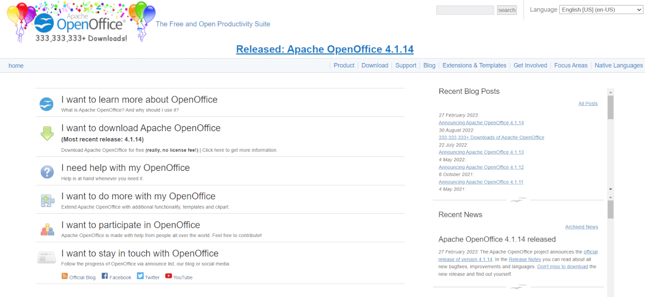645x297 pixels.
Task: Click the newspaper stay in touch icon
Action: pyautogui.click(x=46, y=258)
